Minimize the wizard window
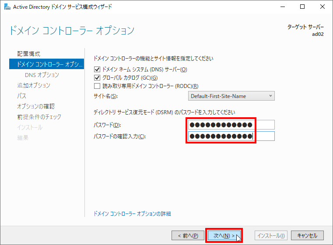 283,7
